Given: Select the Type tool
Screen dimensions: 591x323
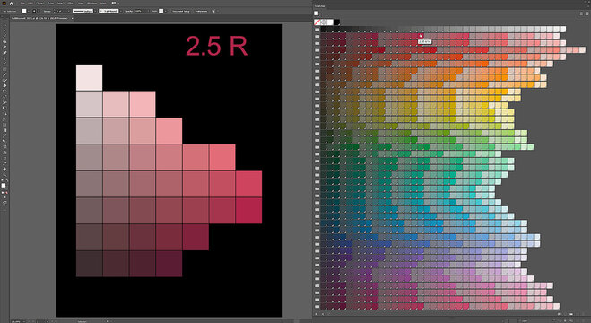Looking at the screenshot, I should click(x=4, y=58).
